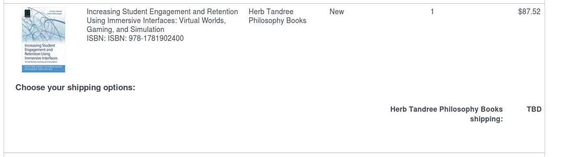Screen dimensions: 562x157
Task: Click the 'Choose your shipping options:' heading
Action: 75,87
